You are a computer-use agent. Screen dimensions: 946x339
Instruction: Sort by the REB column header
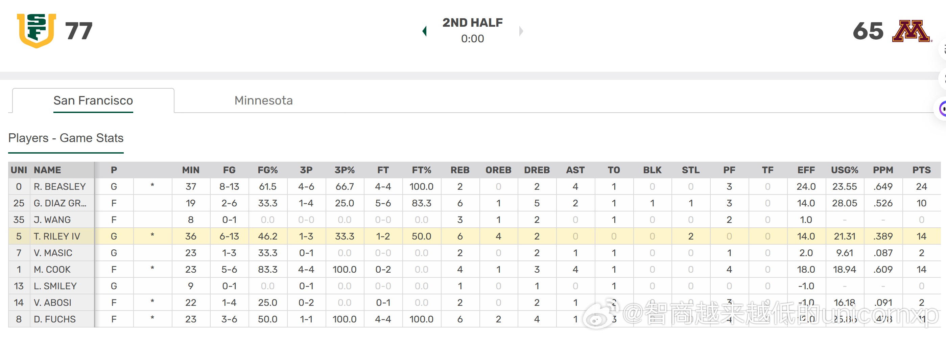tap(460, 170)
